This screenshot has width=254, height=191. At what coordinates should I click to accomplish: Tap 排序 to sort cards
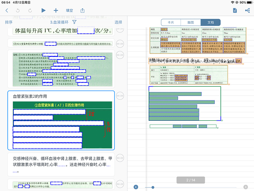pos(9,22)
